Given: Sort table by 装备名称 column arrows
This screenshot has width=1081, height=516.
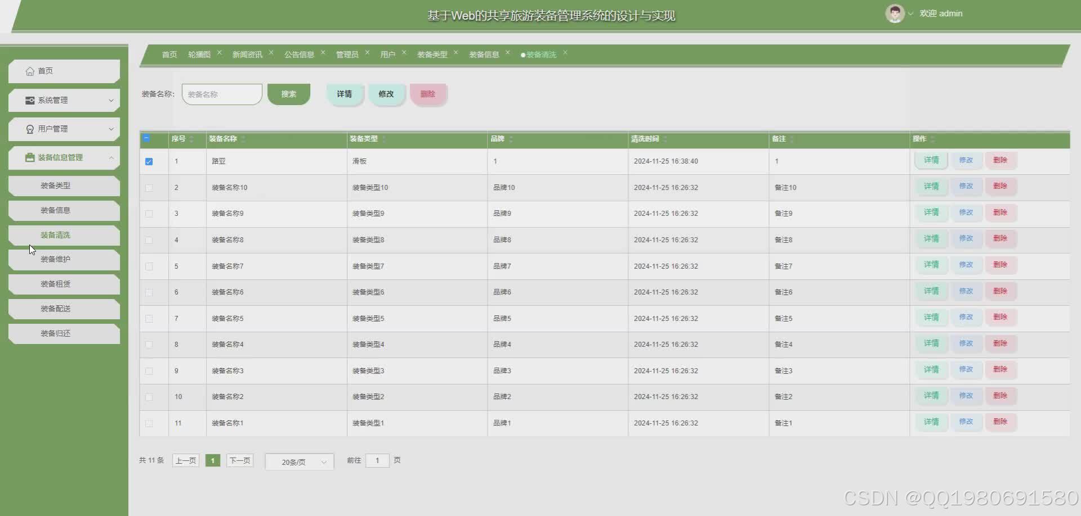Looking at the screenshot, I should (243, 139).
